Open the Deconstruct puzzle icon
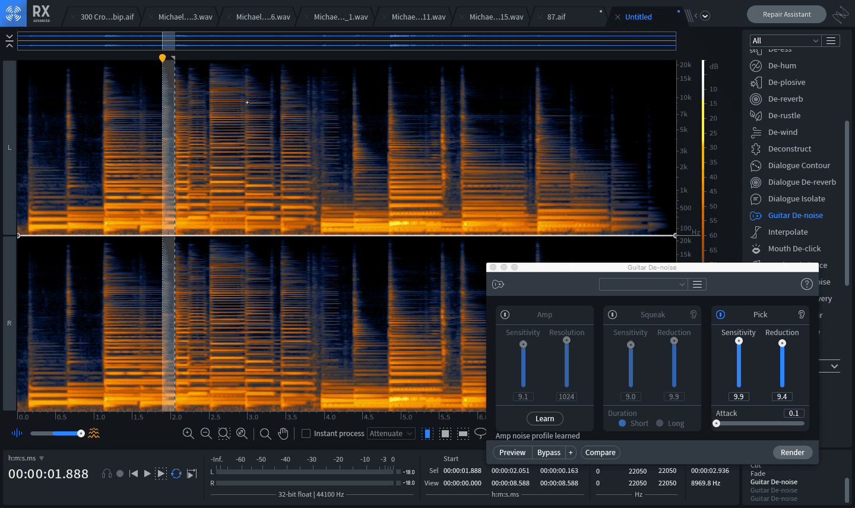855x508 pixels. 756,149
